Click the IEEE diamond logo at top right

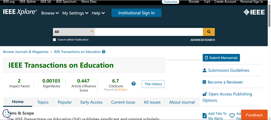(x=254, y=12)
